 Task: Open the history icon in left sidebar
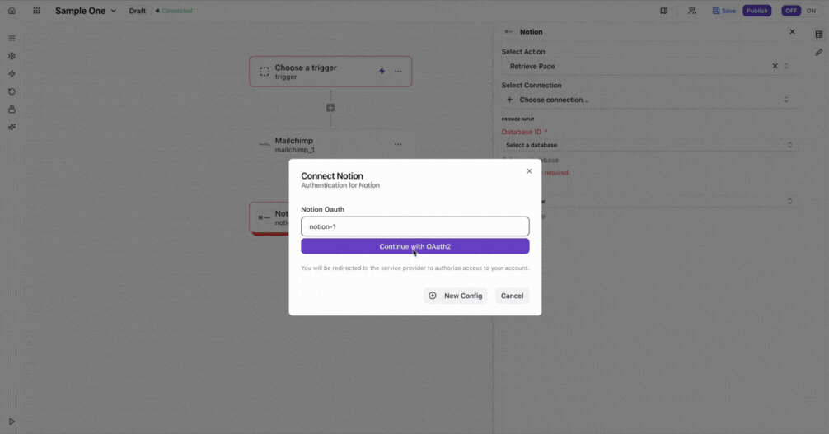click(12, 91)
